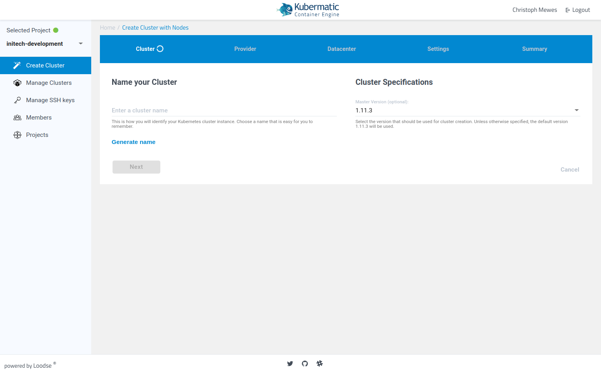601x372 pixels.
Task: Click the Selected Project label
Action: (28, 30)
